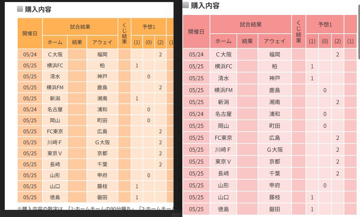
Task: Click the 試合結果 header in the pink table
Action: (251, 24)
